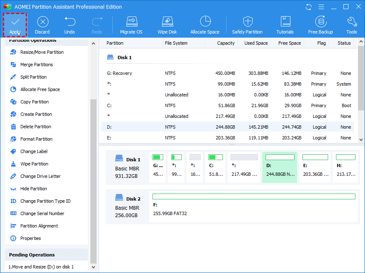The height and width of the screenshot is (273, 365).
Task: Click the Status column header
Action: (x=344, y=43)
